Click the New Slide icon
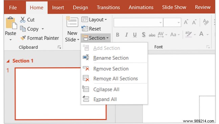The width and height of the screenshot is (219, 124). click(x=72, y=22)
